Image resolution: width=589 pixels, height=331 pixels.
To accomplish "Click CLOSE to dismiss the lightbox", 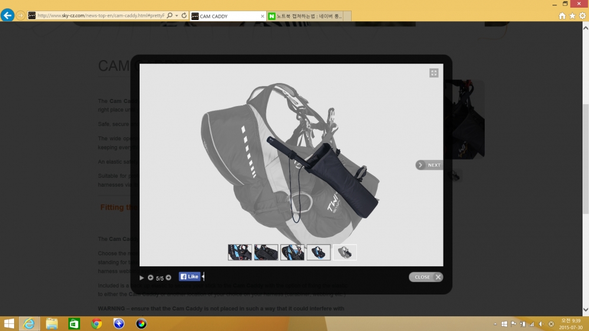I will coord(426,277).
